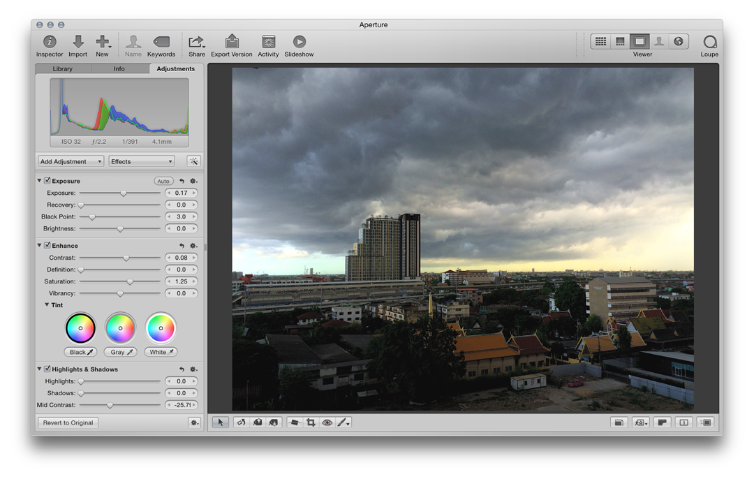This screenshot has height=479, width=754.
Task: Click the Keywords toolbar icon
Action: tap(161, 46)
